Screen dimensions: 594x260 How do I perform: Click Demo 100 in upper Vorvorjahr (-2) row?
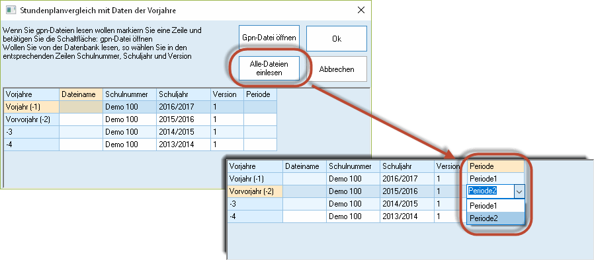click(x=130, y=119)
